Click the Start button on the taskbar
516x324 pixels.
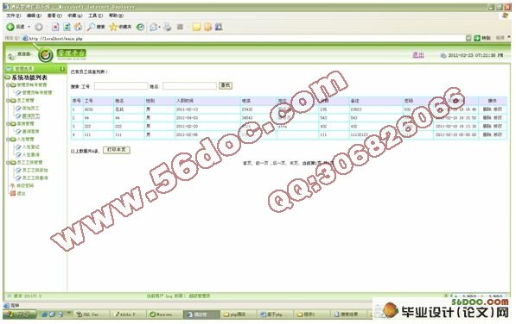coord(21,315)
